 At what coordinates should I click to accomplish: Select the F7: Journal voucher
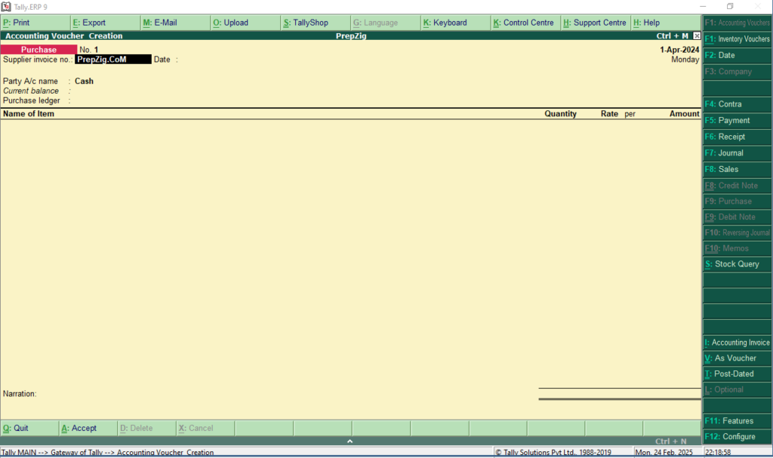737,153
